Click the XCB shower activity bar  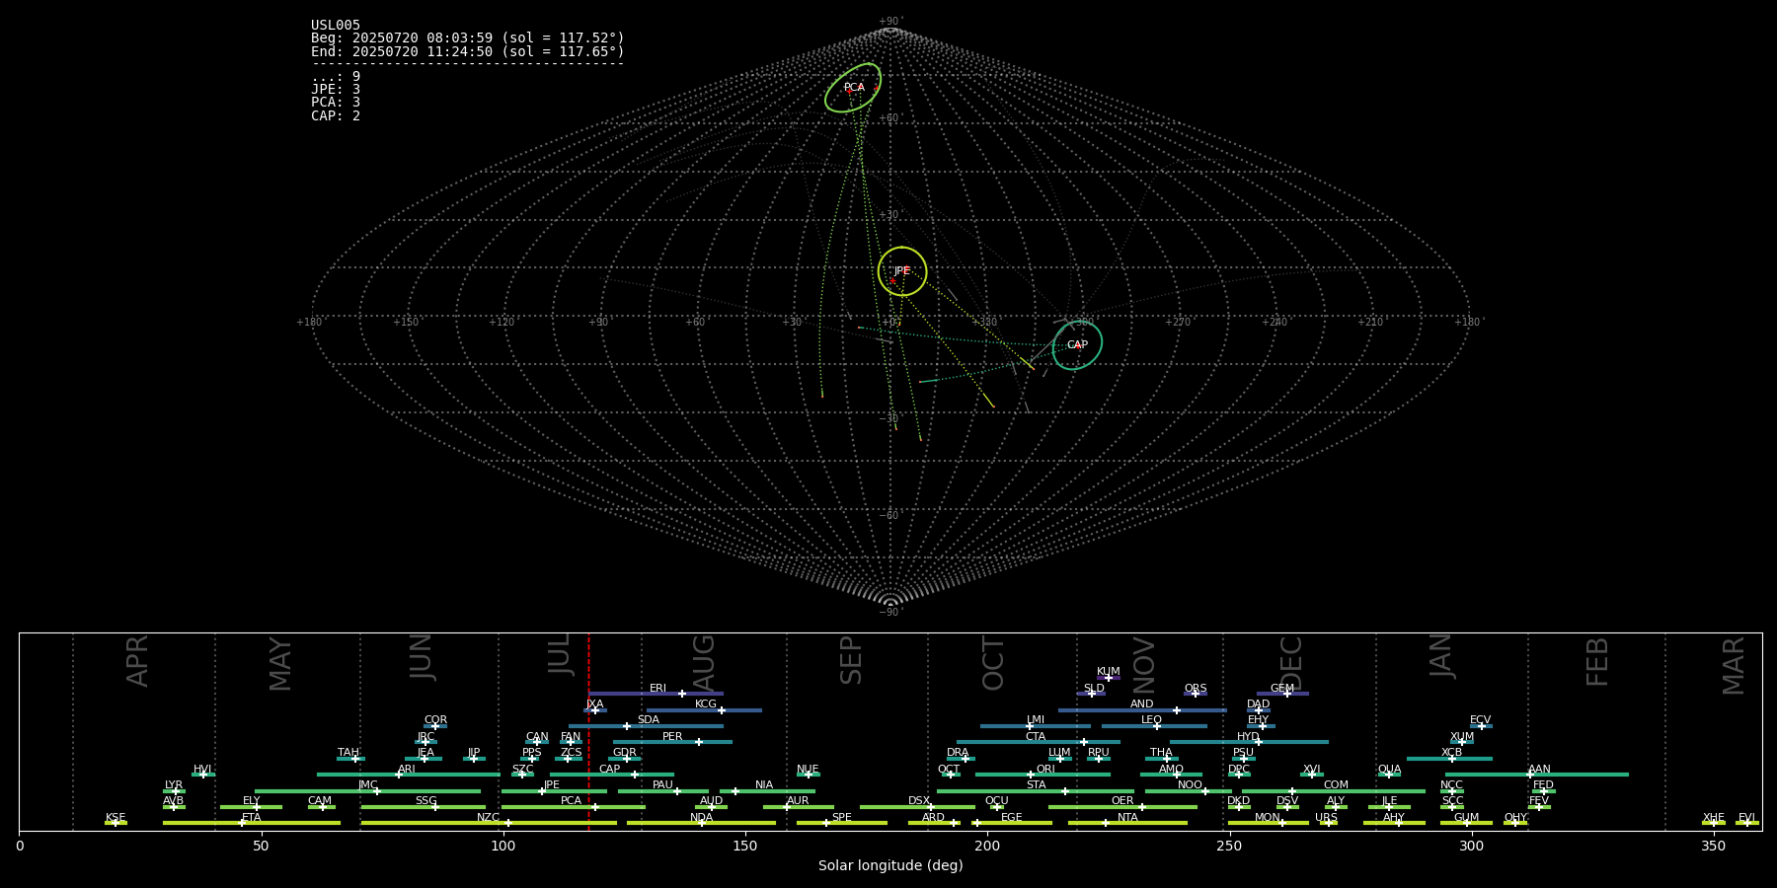click(x=1449, y=759)
